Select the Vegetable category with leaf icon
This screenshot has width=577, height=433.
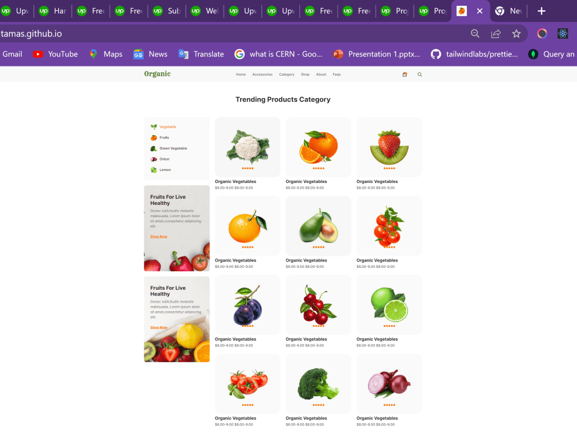(x=163, y=126)
